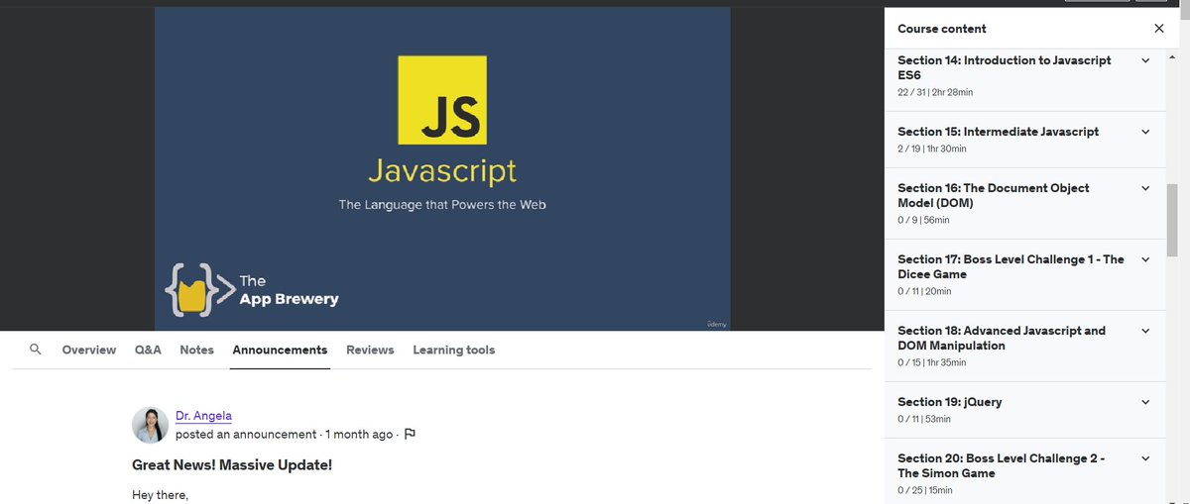
Task: Switch to the Q&A tab
Action: [148, 350]
